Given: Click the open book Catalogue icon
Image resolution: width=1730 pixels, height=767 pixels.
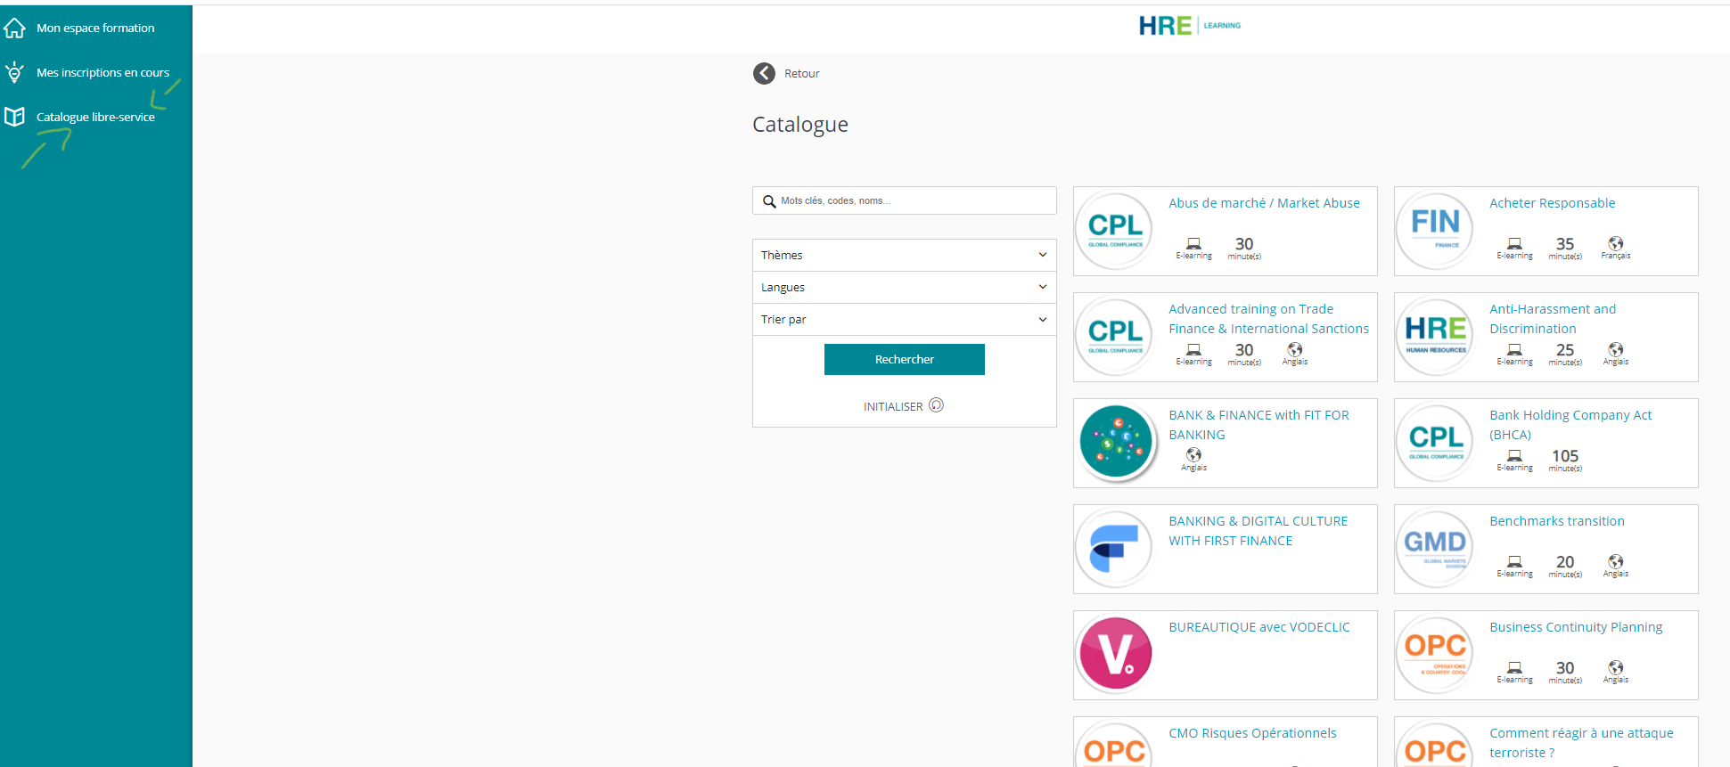Looking at the screenshot, I should point(14,117).
